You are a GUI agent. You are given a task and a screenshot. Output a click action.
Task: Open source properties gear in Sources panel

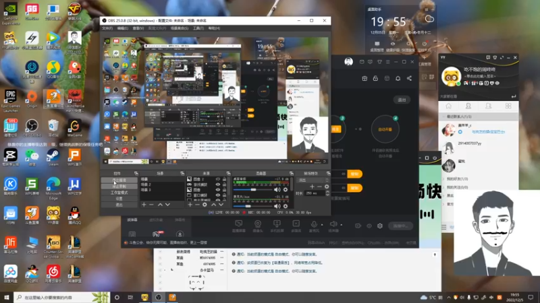(205, 205)
